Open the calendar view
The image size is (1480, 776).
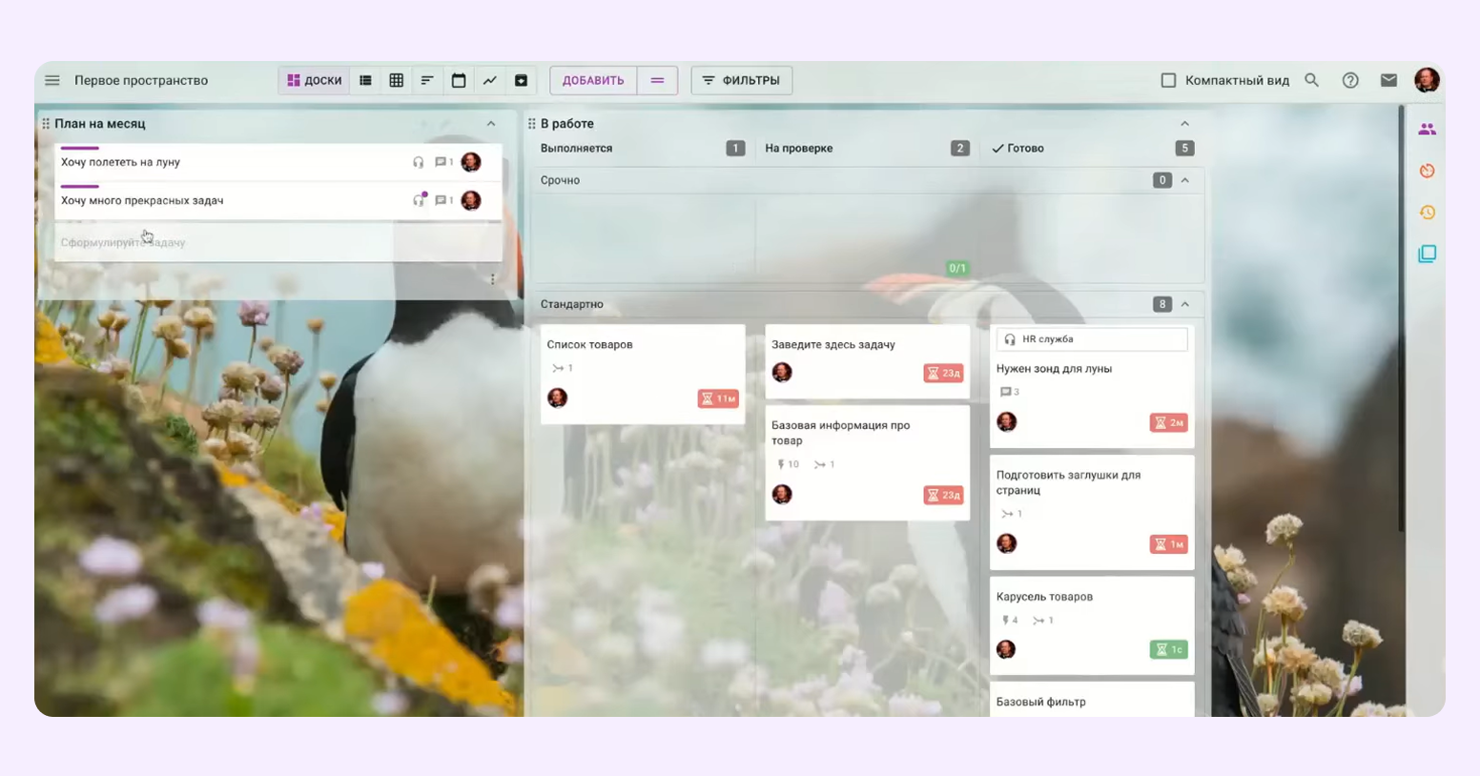click(459, 80)
